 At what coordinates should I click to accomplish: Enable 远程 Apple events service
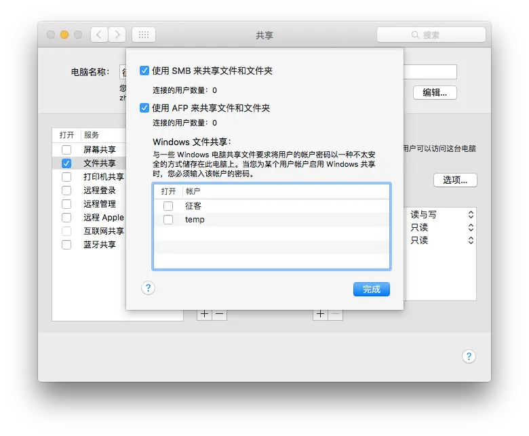point(66,218)
